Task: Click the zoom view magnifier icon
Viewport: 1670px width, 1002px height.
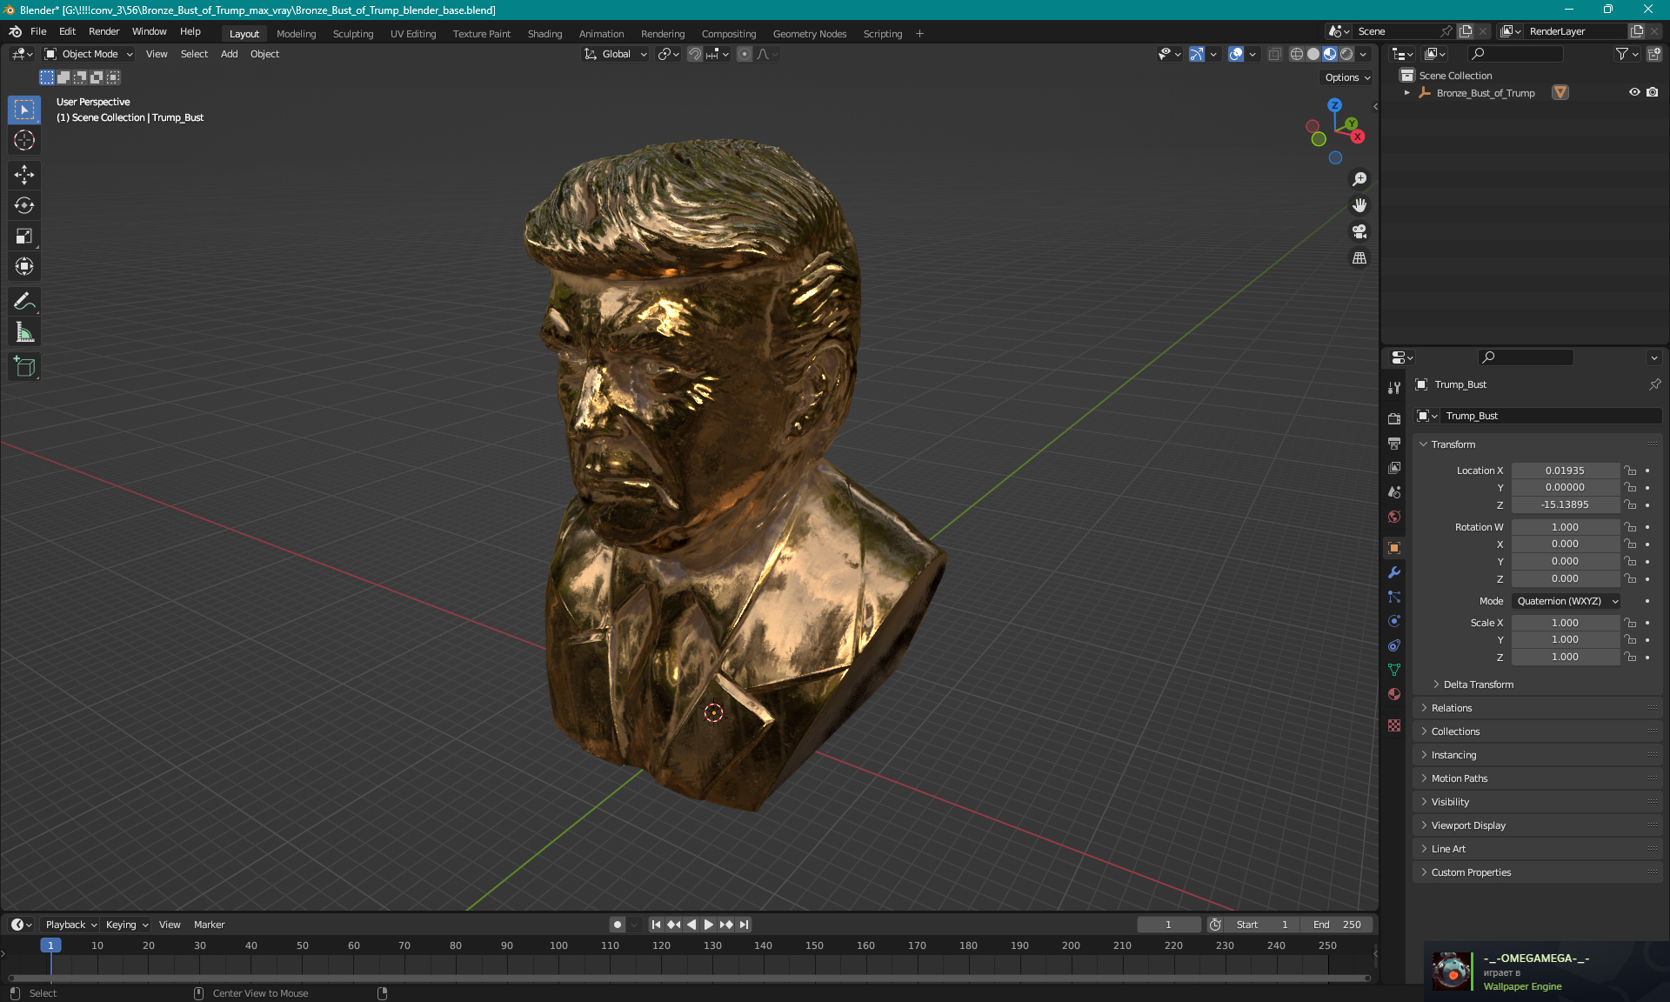Action: click(x=1359, y=179)
